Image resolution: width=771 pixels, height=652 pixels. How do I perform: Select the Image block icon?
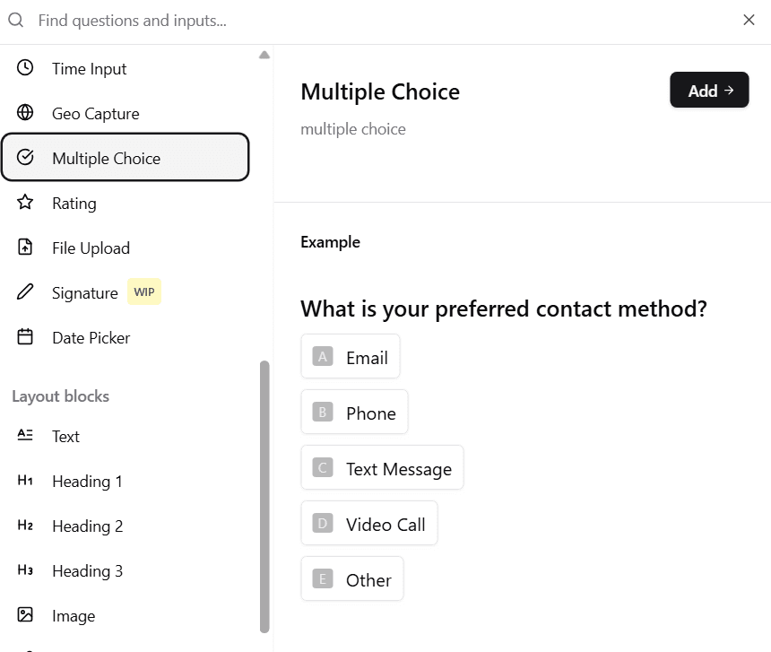(x=25, y=615)
